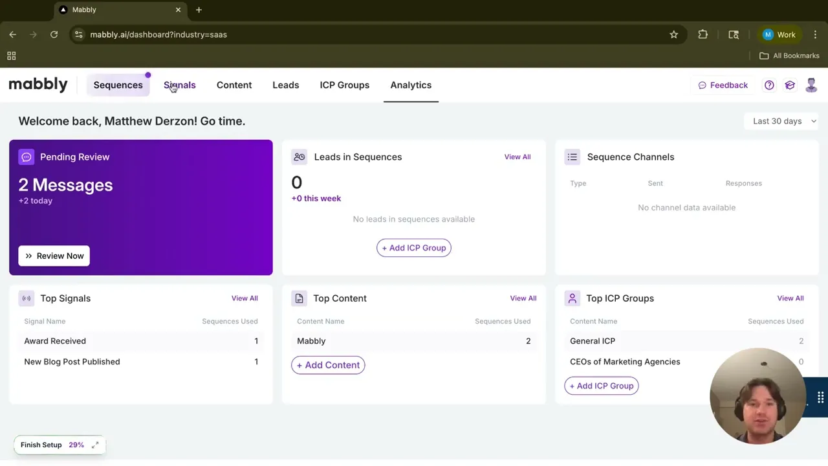This screenshot has height=466, width=828.
Task: Click the graduation cap tutorials icon
Action: (790, 85)
